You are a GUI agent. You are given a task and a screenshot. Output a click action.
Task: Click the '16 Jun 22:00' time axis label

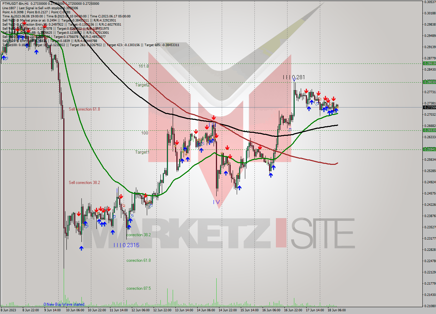pos(293,311)
